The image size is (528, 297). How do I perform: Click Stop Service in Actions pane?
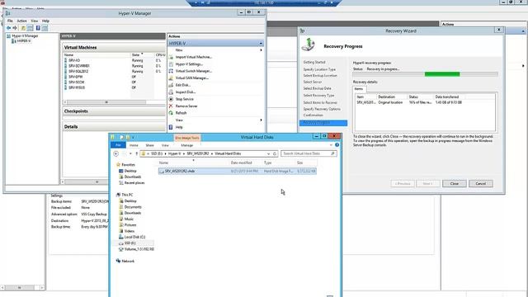coord(184,99)
